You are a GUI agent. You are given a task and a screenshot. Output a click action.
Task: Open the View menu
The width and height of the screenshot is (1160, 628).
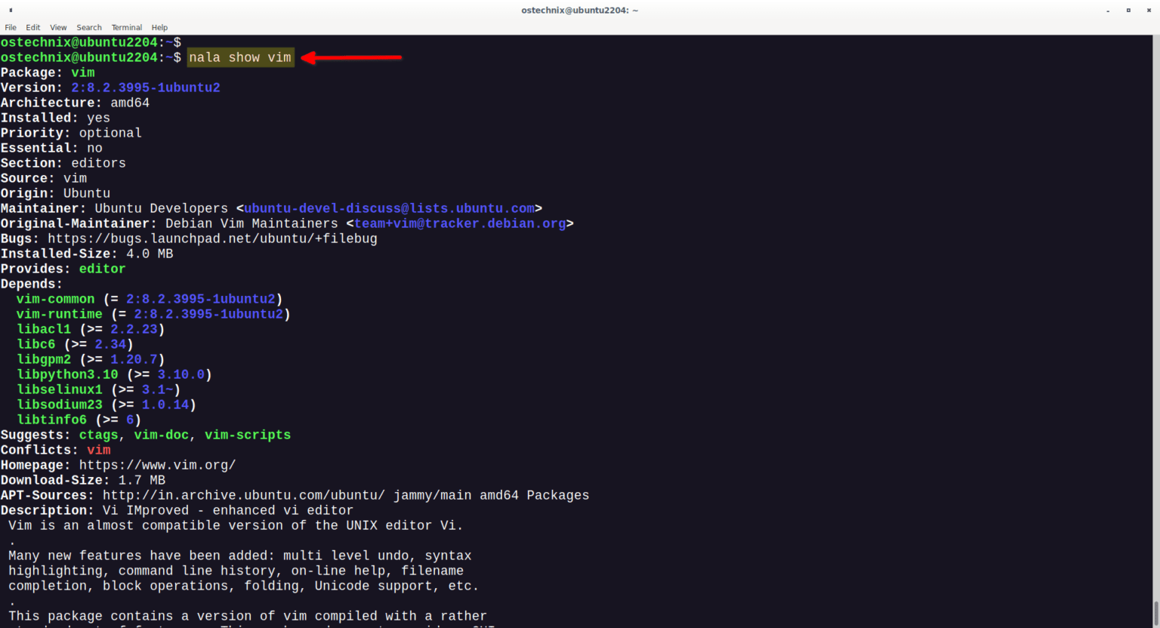(x=57, y=27)
